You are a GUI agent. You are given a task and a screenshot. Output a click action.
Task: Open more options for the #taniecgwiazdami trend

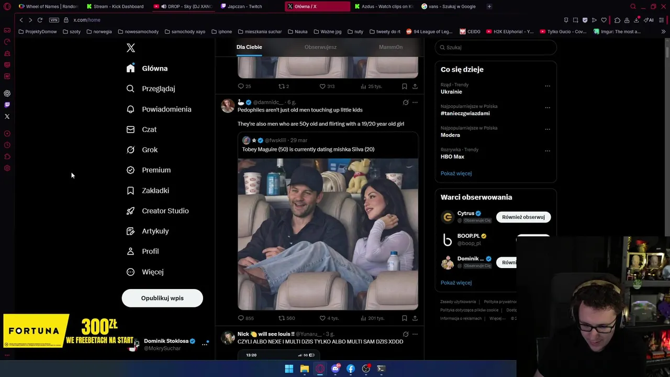click(x=548, y=107)
